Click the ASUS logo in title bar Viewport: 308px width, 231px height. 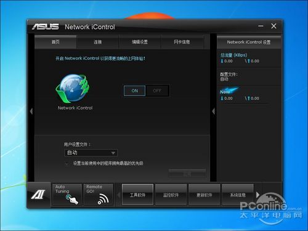46,26
